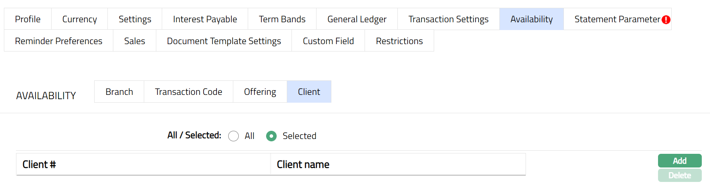View the Term Bands tab
Viewport: 710px width, 187px height.
282,19
